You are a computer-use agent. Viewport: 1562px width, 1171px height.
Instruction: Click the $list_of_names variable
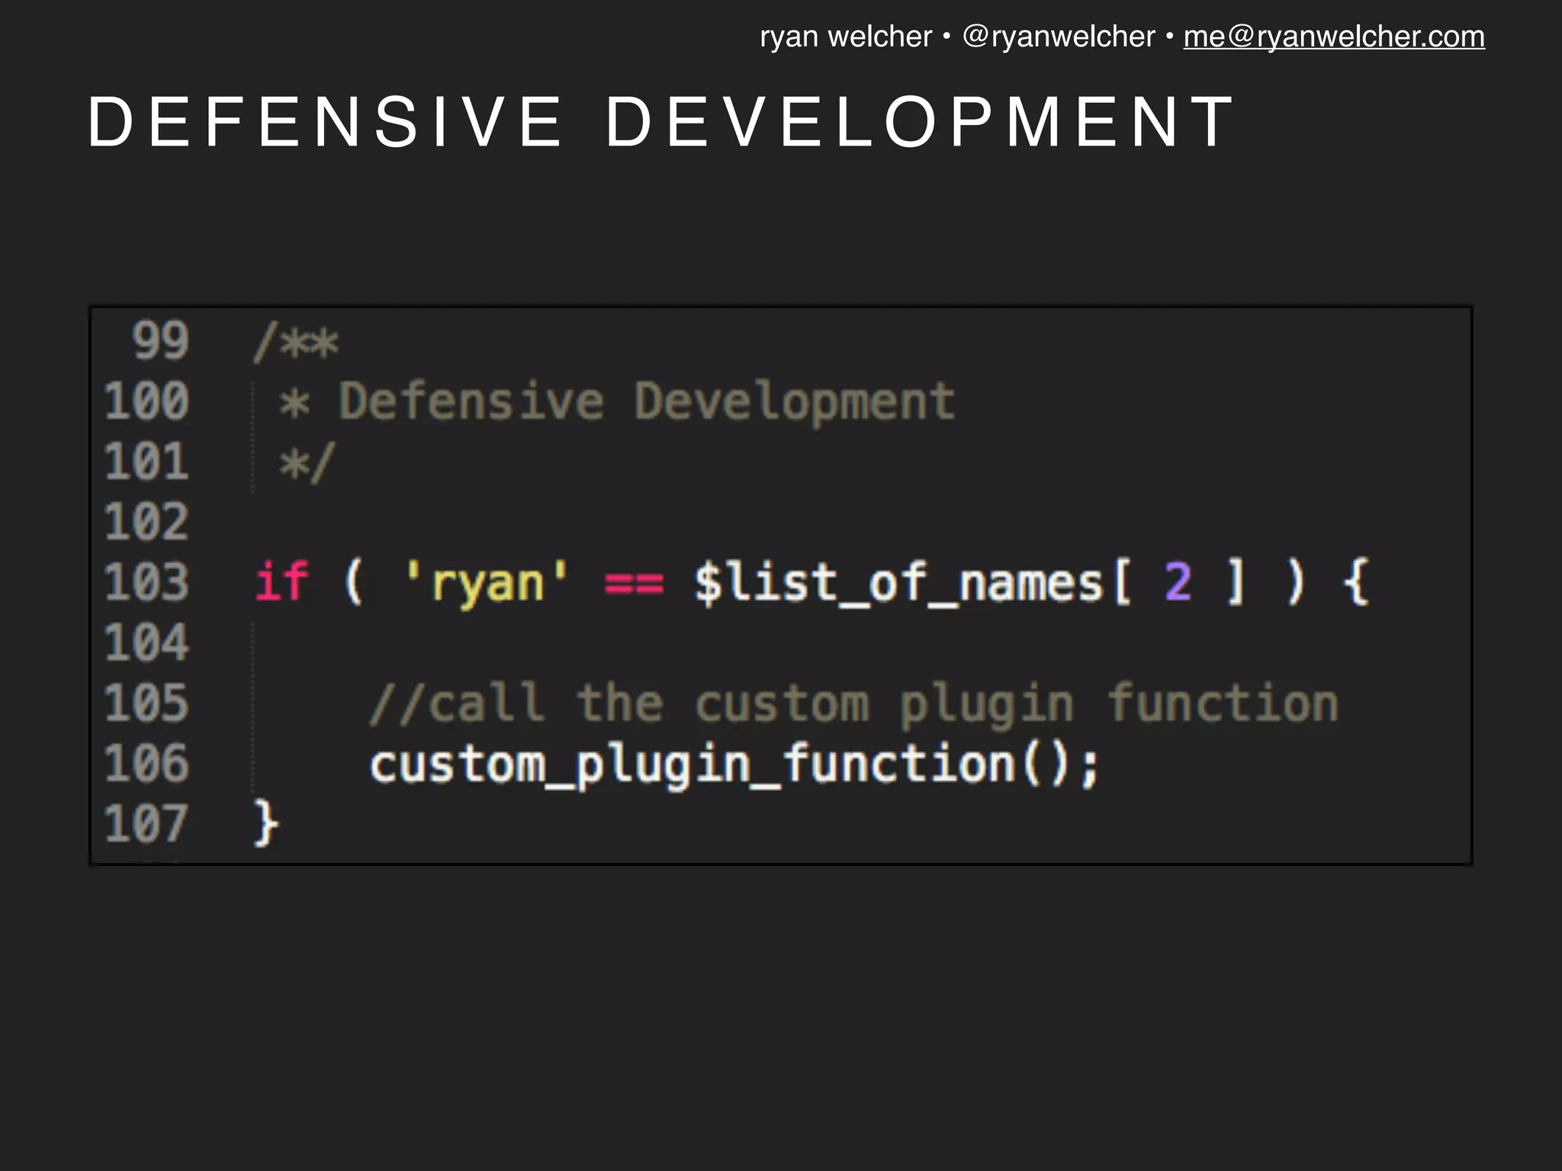pos(898,583)
